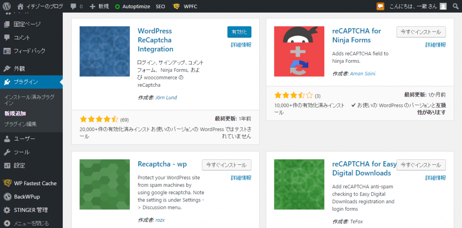462x228 pixels.
Task: Click the フィードバック form icon
Action: point(7,51)
